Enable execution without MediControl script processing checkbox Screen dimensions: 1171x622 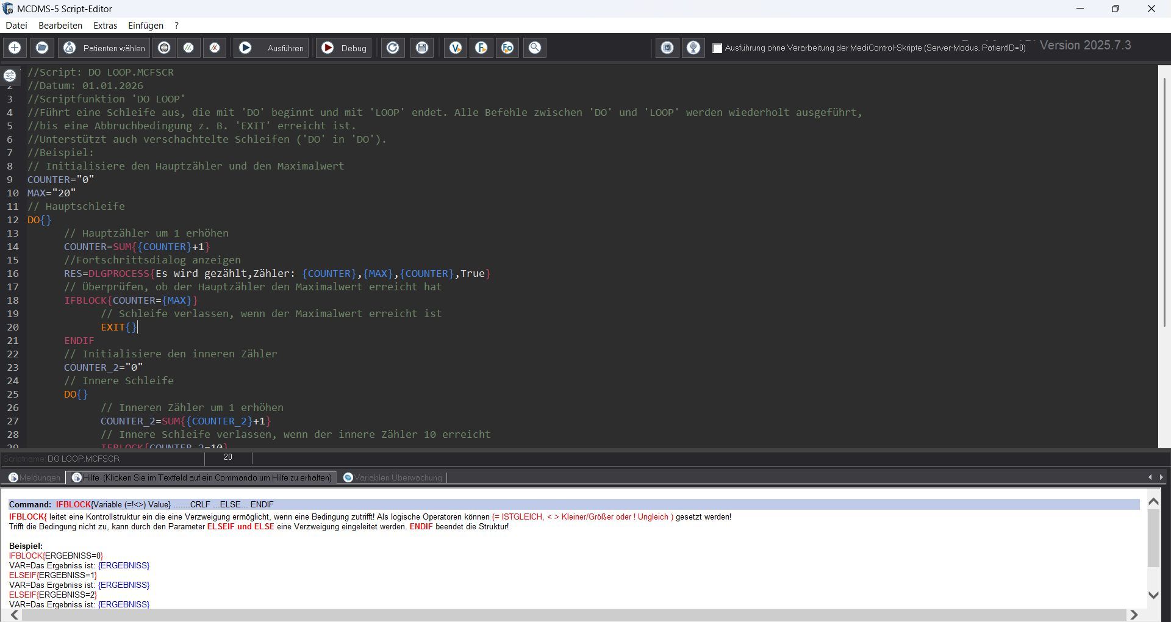coord(717,48)
